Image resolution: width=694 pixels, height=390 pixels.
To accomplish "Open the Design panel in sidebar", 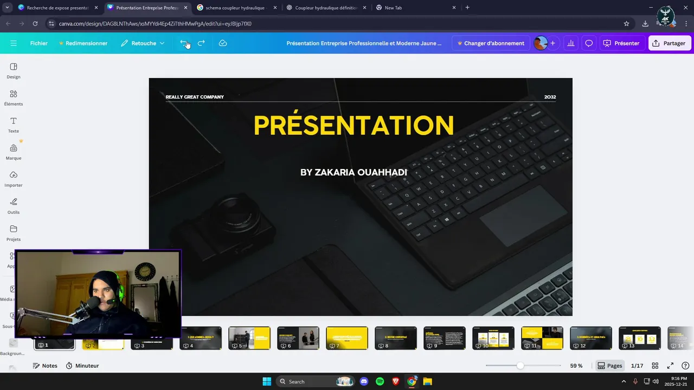I will [14, 70].
